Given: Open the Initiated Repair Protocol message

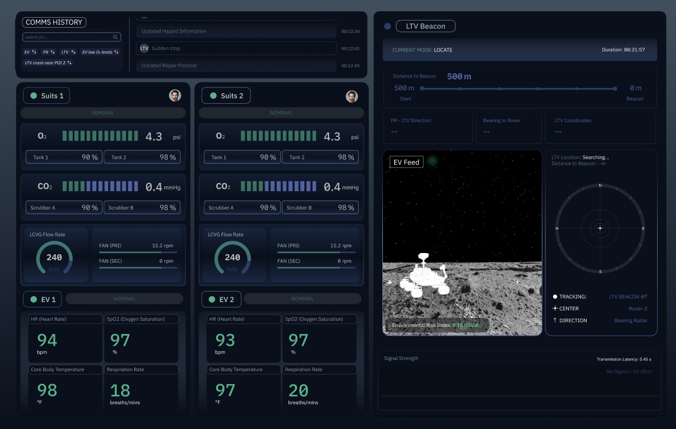Looking at the screenshot, I should 236,66.
